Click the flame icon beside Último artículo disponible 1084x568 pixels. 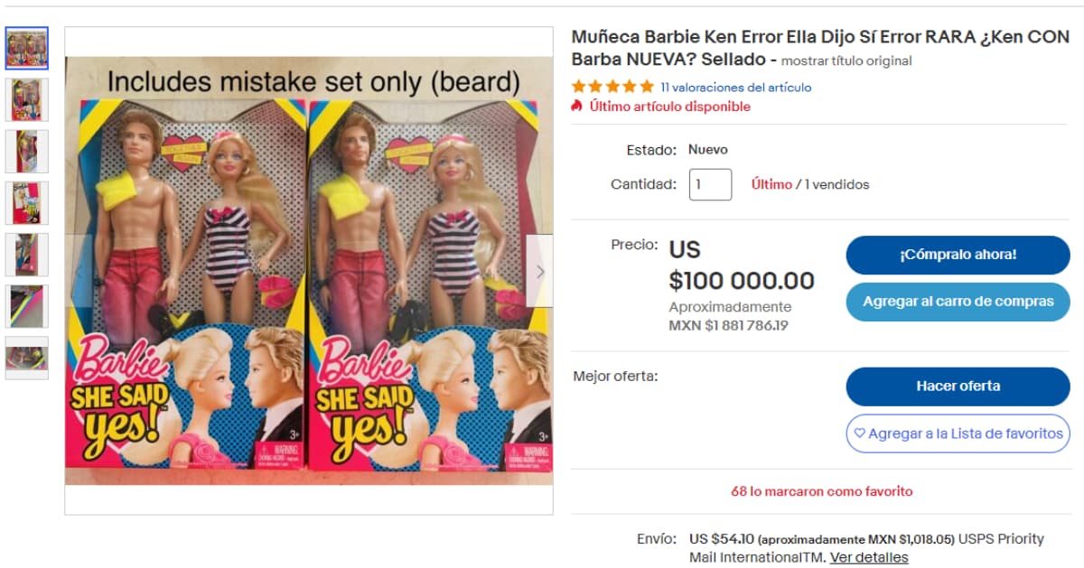click(577, 107)
